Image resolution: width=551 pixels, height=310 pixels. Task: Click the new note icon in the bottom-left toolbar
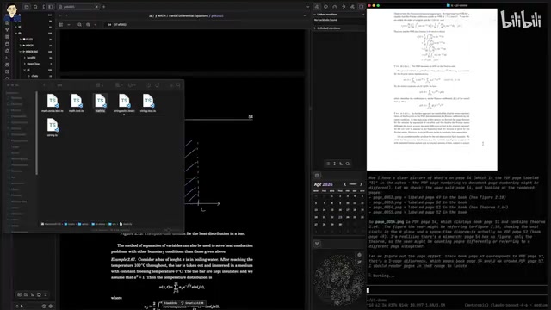click(x=19, y=294)
